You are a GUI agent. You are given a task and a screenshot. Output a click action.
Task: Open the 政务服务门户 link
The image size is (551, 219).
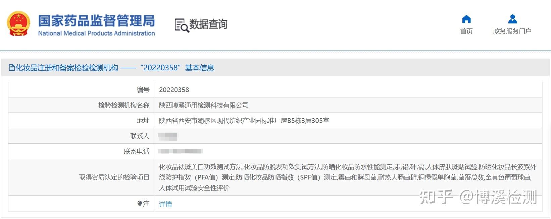pyautogui.click(x=512, y=31)
